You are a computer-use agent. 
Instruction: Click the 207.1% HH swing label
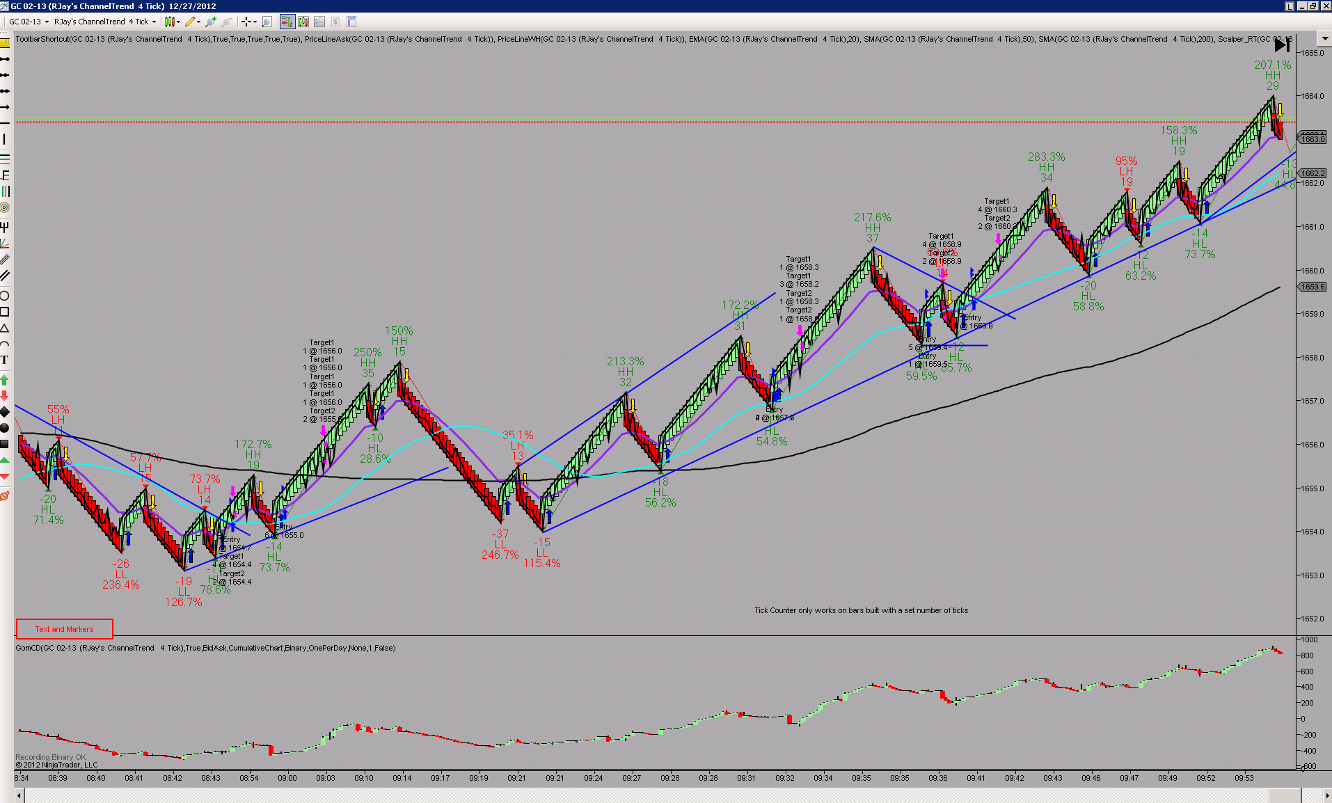coord(1272,75)
